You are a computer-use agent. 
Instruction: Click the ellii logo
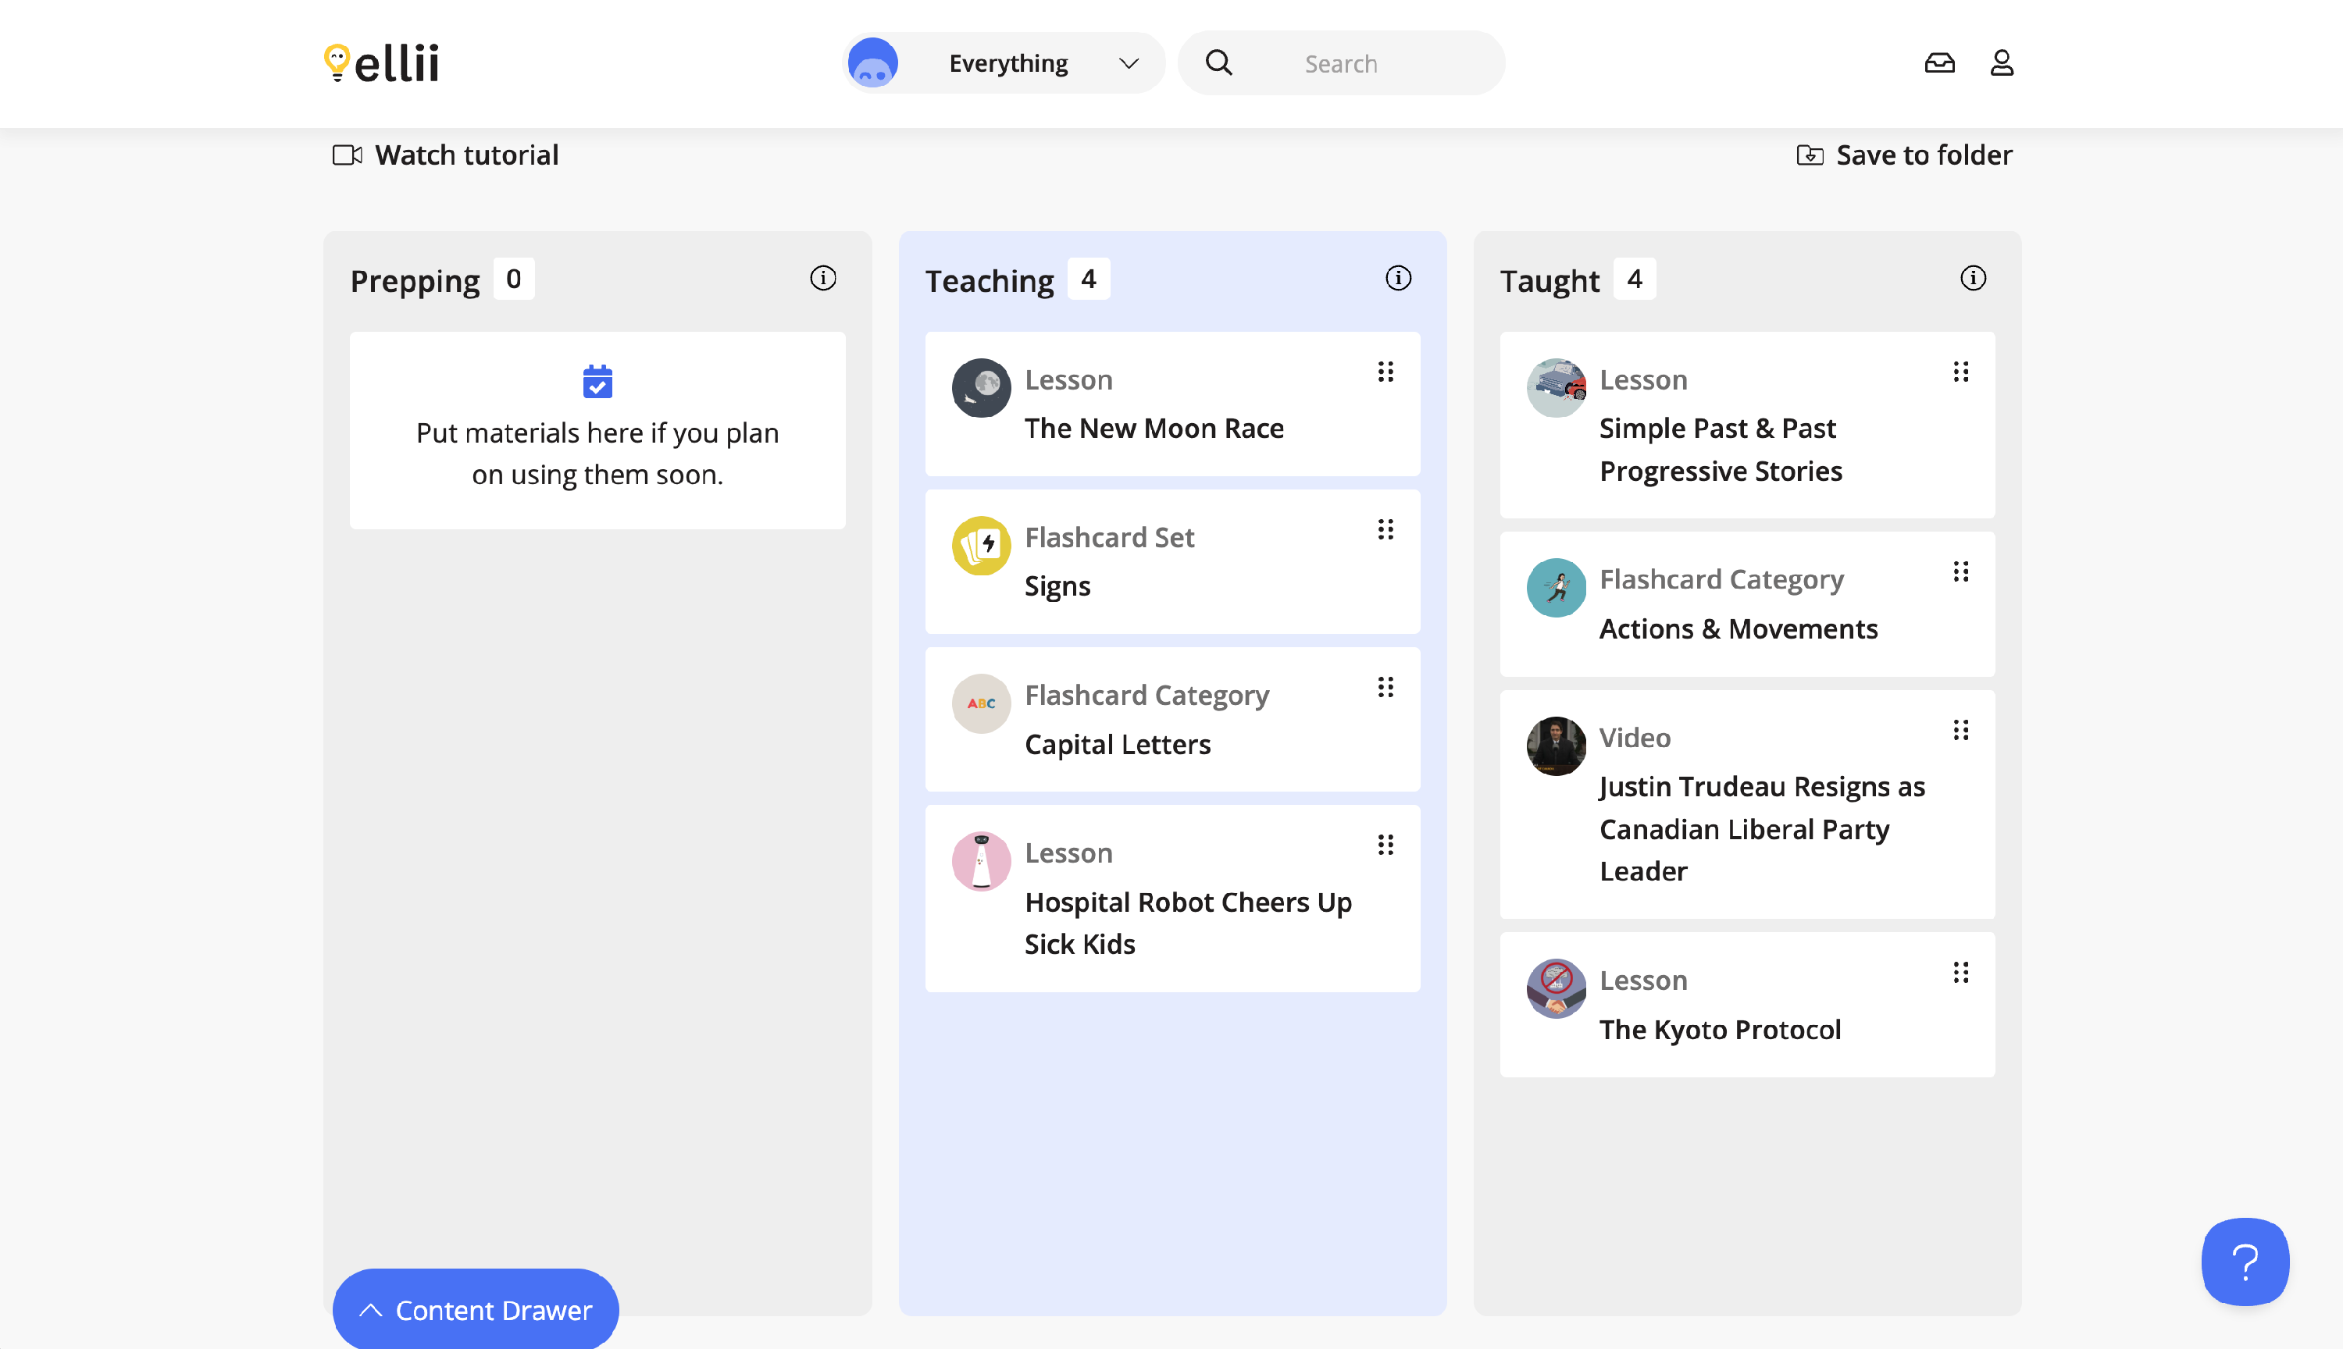pos(382,63)
